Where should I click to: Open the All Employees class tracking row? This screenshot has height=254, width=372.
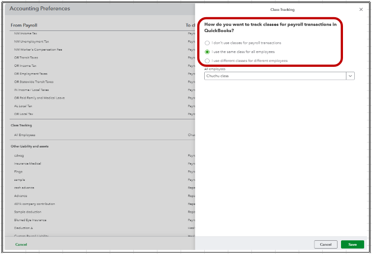(25, 135)
